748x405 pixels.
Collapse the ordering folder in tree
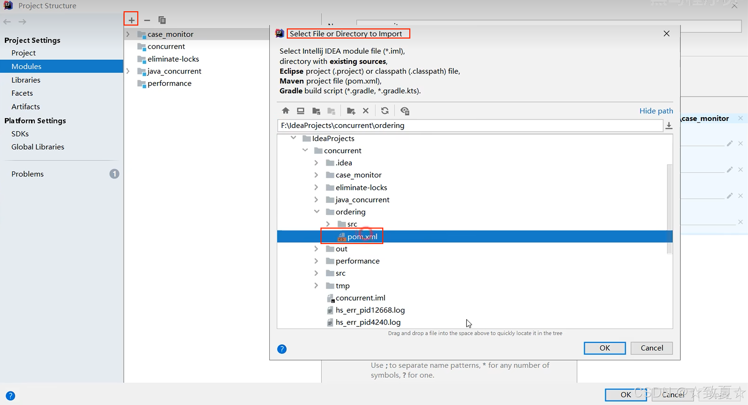click(317, 212)
